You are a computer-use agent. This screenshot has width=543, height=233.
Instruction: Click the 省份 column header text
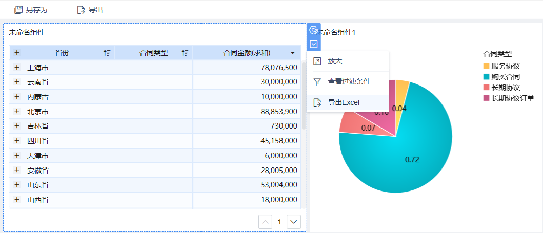pyautogui.click(x=62, y=53)
